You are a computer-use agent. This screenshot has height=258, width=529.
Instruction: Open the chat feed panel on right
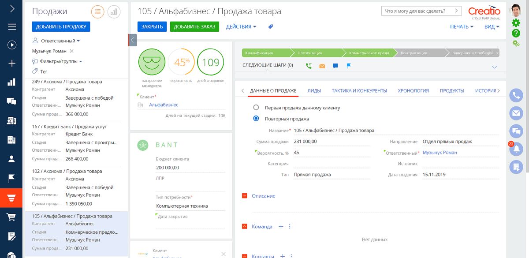[516, 131]
